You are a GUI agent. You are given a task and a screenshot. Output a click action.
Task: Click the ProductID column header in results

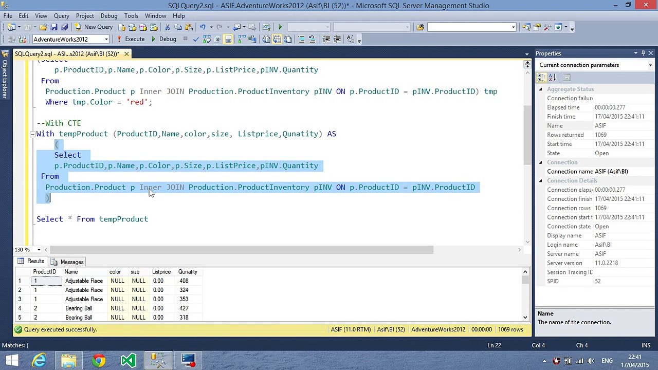[x=45, y=272]
